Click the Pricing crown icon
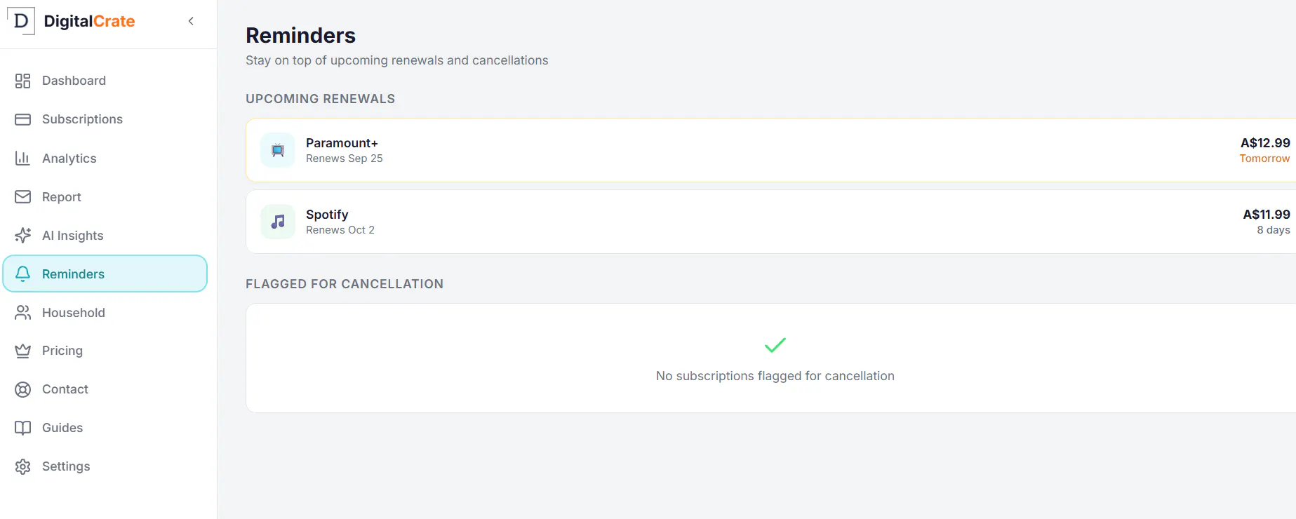Viewport: 1296px width, 519px height. tap(22, 351)
